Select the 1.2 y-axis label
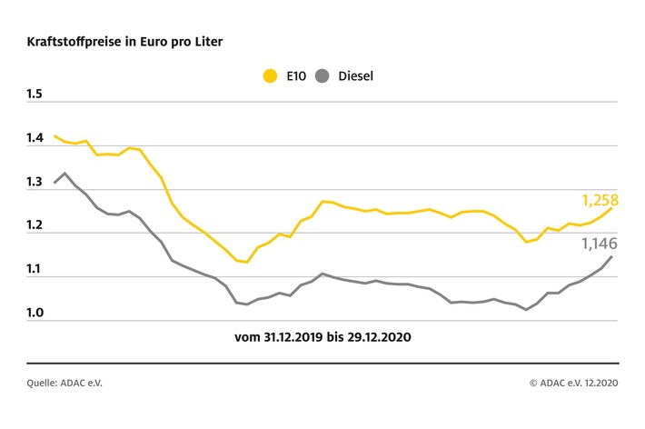Image resolution: width=645 pixels, height=429 pixels. pos(35,227)
